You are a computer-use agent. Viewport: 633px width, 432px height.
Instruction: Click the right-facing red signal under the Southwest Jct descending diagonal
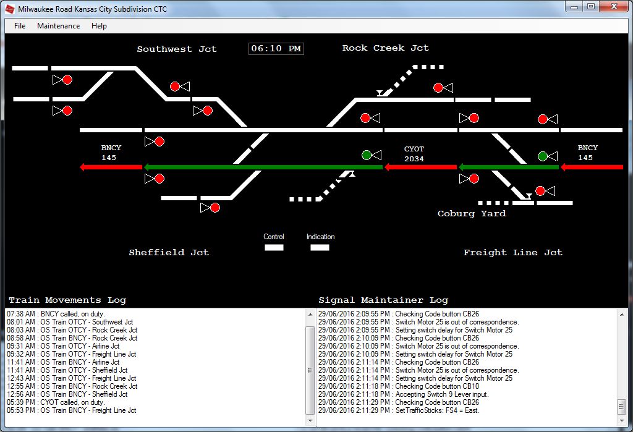[x=208, y=111]
